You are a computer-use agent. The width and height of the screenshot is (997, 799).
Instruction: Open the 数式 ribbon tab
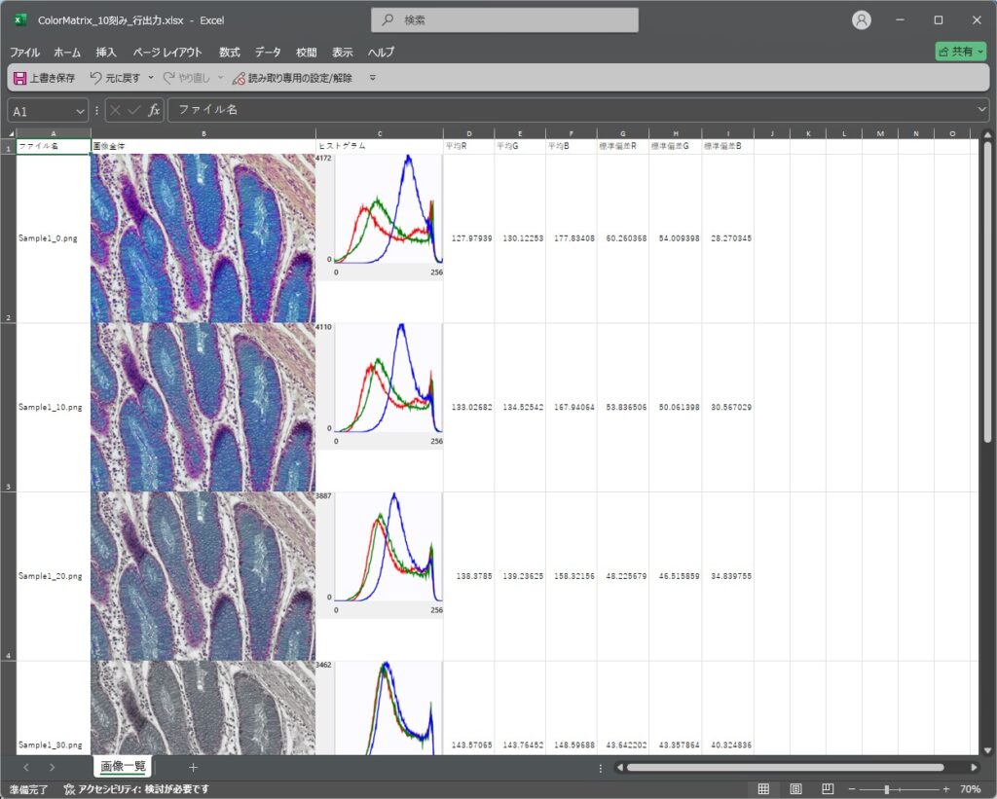(x=229, y=53)
